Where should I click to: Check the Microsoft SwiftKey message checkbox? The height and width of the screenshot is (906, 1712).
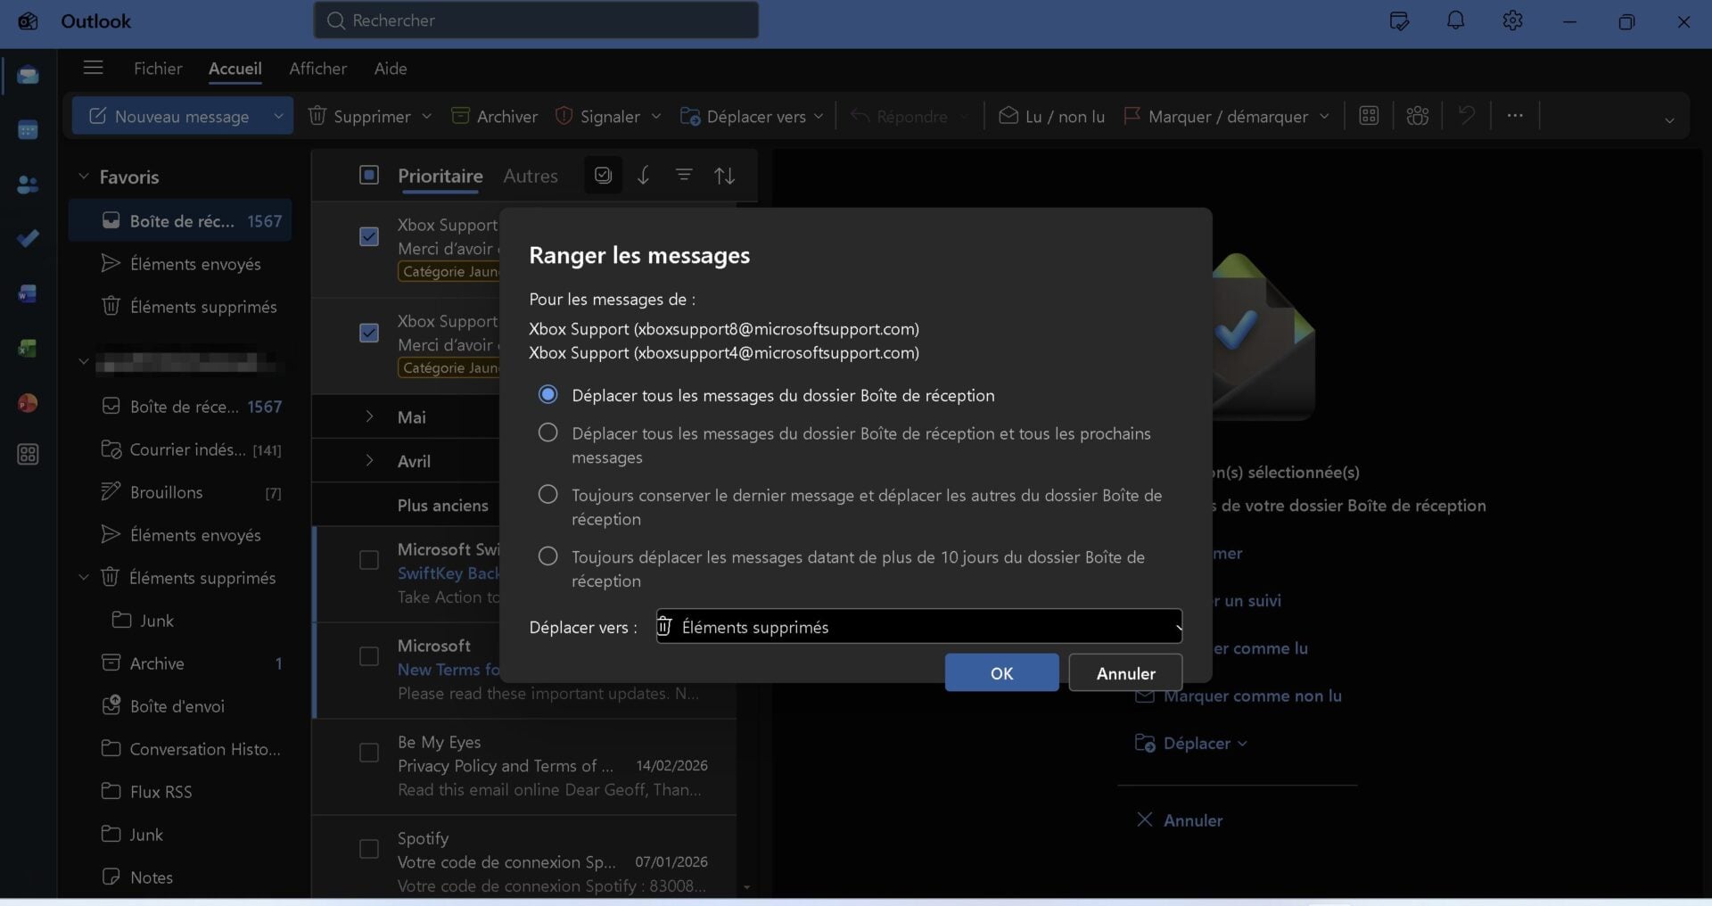tap(369, 560)
